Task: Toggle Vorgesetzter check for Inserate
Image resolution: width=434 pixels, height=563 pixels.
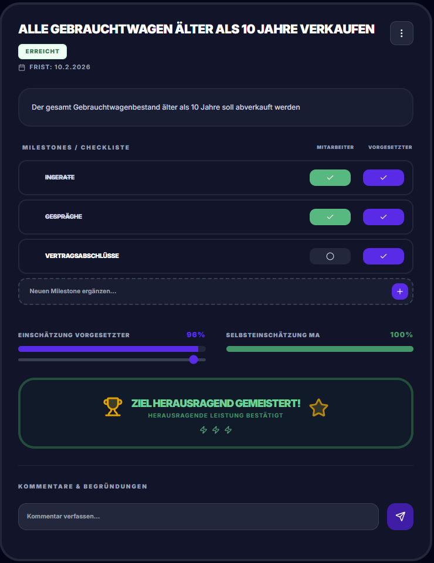Action: 383,178
